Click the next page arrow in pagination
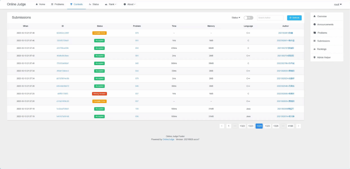This screenshot has width=350, height=169. (298, 126)
